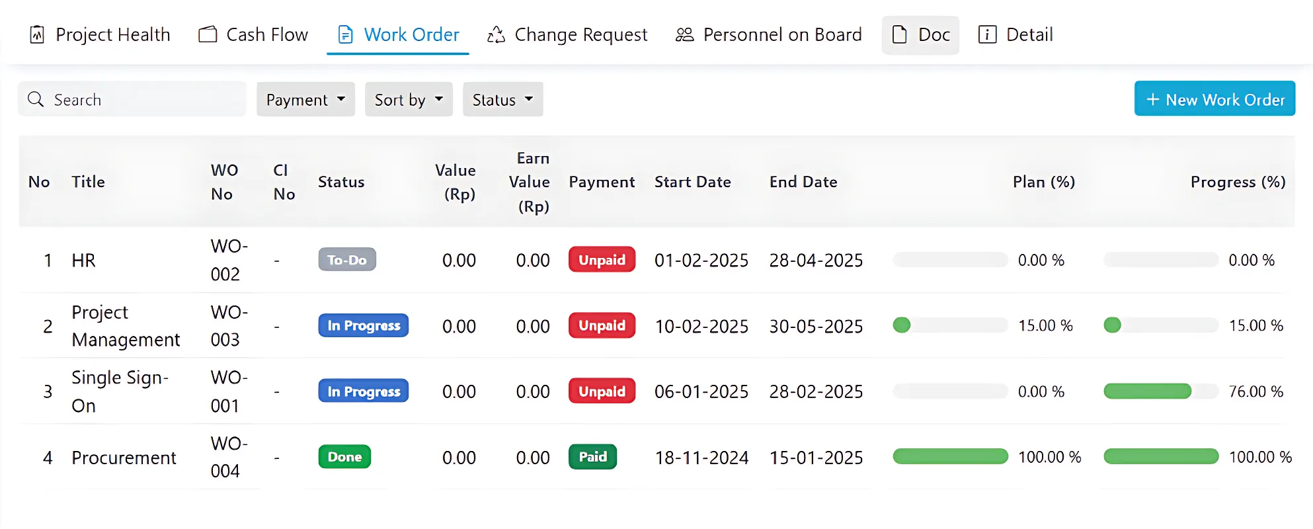The height and width of the screenshot is (529, 1313).
Task: Create a New Work Order
Action: point(1214,99)
